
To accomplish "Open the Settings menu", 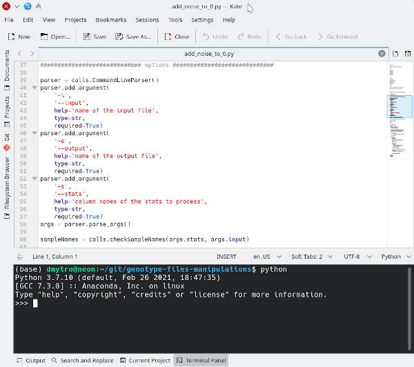I will click(202, 20).
